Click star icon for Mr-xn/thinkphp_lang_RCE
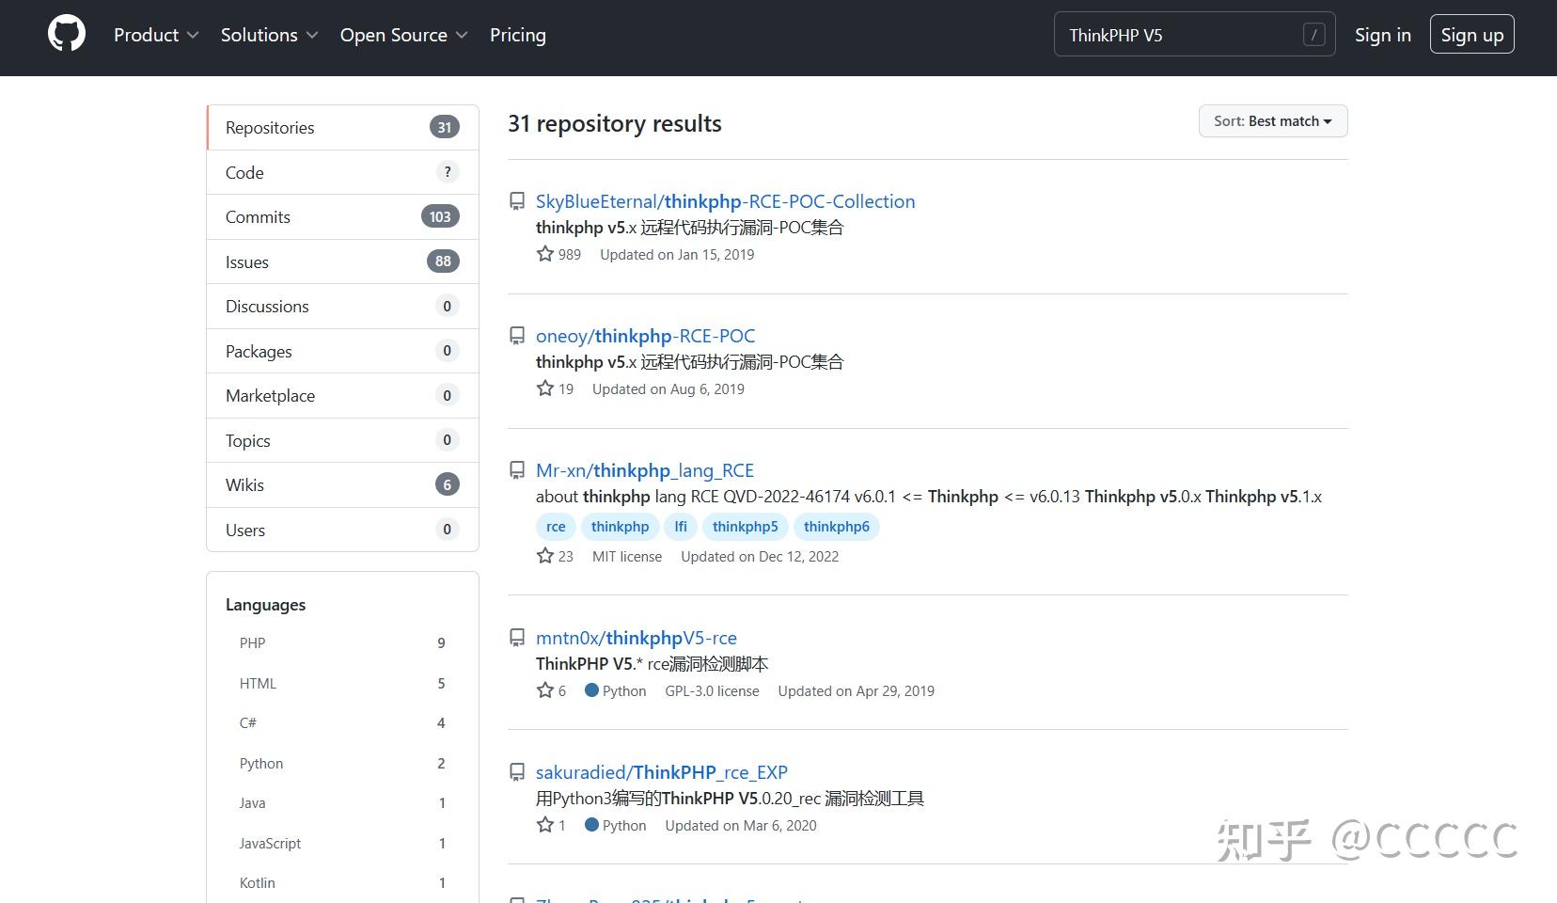1557x903 pixels. [x=545, y=556]
